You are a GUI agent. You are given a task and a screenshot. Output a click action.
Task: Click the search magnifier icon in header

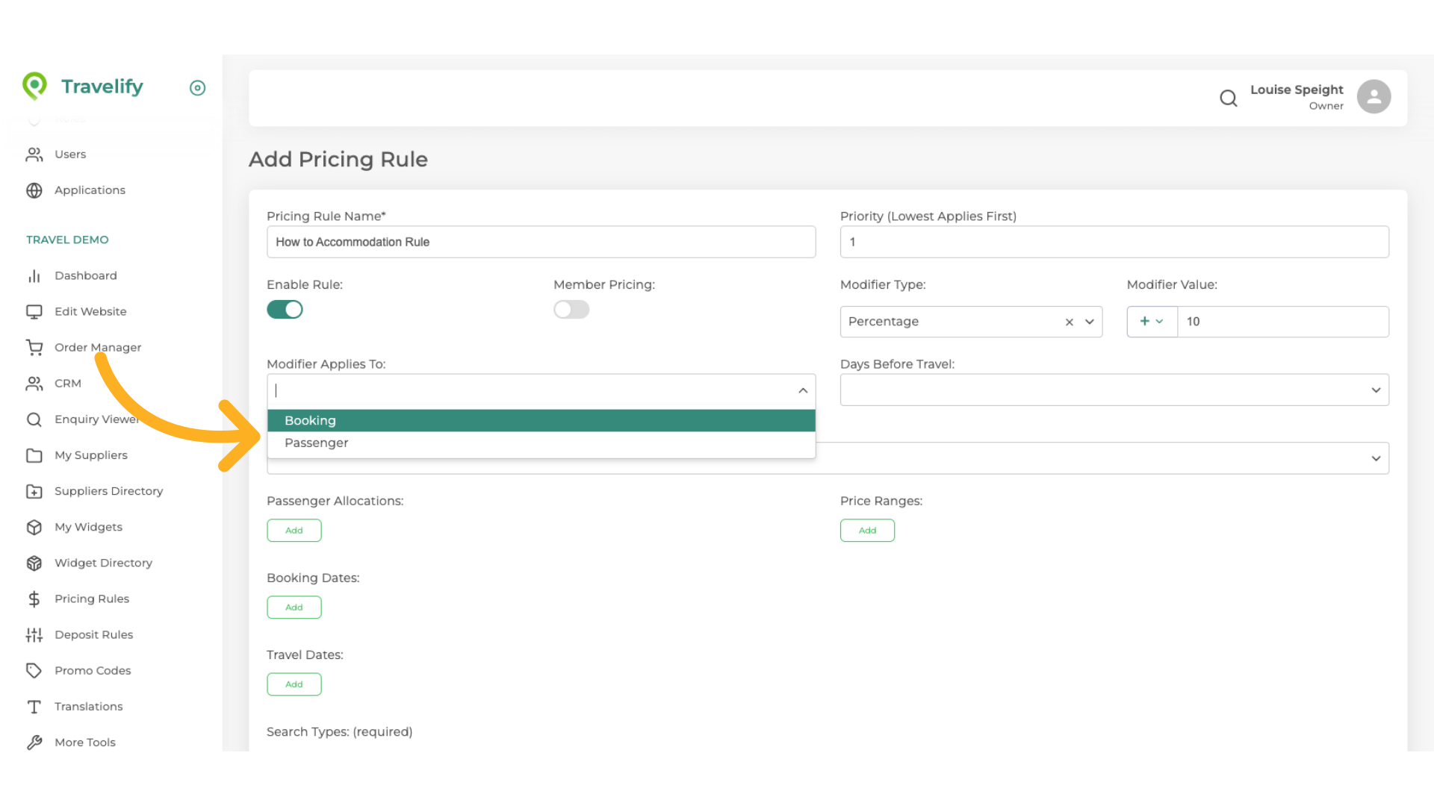[1228, 98]
